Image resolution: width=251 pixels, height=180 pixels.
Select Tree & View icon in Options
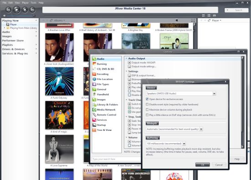tap(94, 130)
